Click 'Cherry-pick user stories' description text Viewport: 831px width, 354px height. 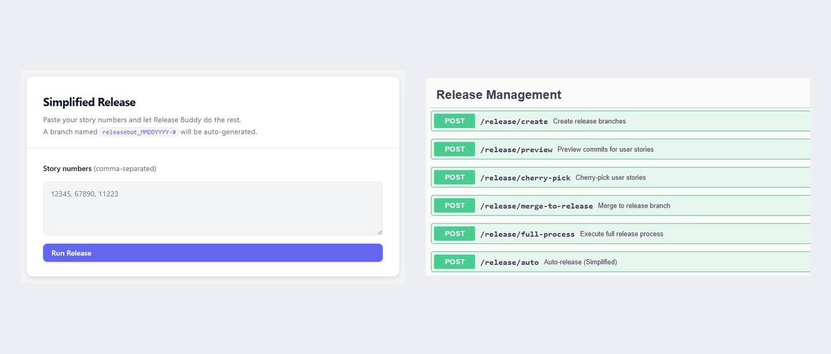click(611, 178)
